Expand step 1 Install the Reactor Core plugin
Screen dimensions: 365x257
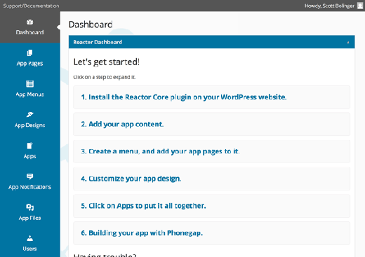pyautogui.click(x=211, y=97)
